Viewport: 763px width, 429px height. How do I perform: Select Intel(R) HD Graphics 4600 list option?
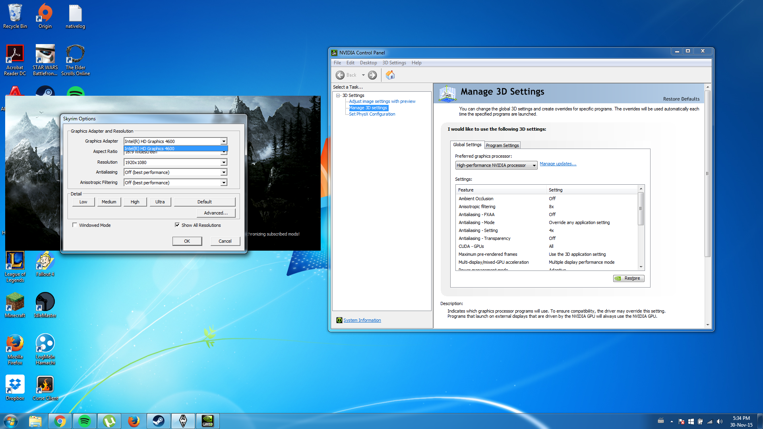point(176,149)
